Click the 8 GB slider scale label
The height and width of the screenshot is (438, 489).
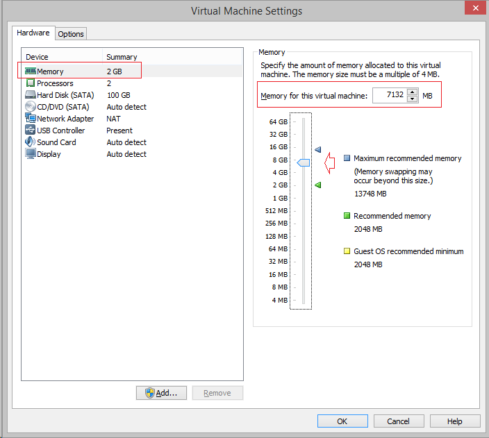tap(280, 160)
